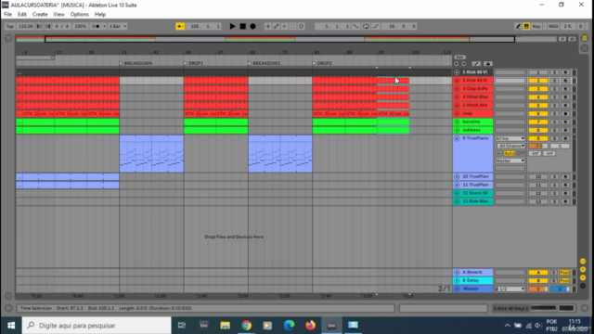This screenshot has height=334, width=594.
Task: Unfold the 12 Snare 60 track
Action: [457, 193]
